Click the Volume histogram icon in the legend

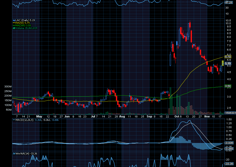click(14, 28)
